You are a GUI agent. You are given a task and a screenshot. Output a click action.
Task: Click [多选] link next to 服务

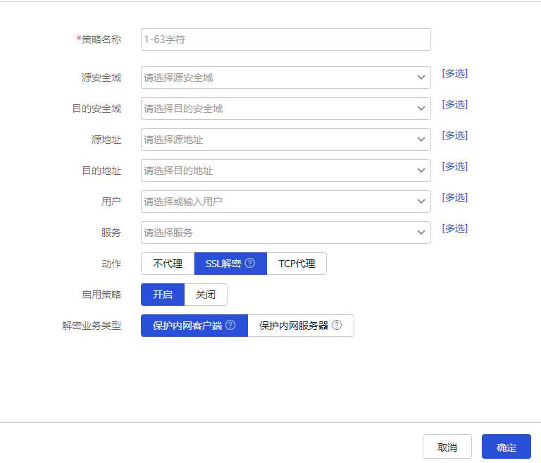[454, 228]
